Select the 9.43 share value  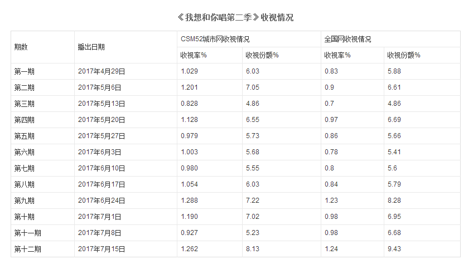point(394,249)
